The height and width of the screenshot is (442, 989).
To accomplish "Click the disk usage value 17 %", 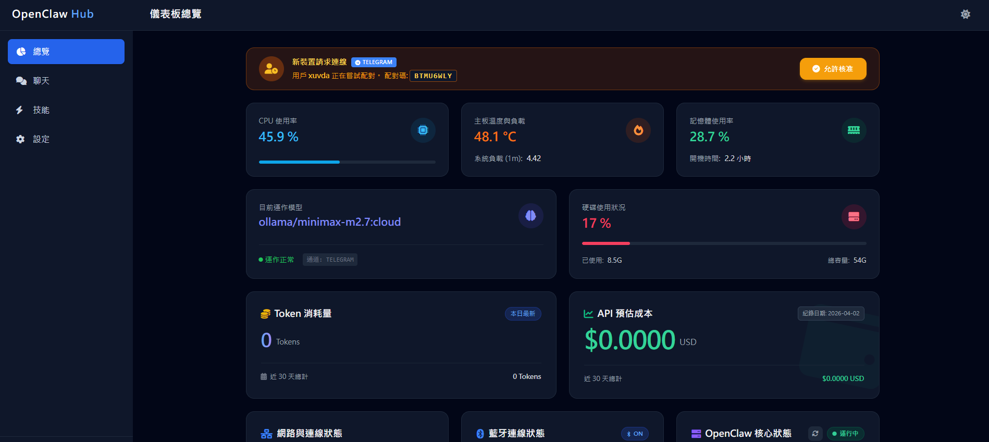I will tap(597, 224).
